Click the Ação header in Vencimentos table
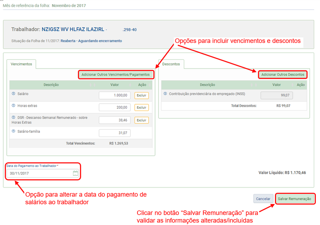The height and width of the screenshot is (225, 320). (x=142, y=85)
